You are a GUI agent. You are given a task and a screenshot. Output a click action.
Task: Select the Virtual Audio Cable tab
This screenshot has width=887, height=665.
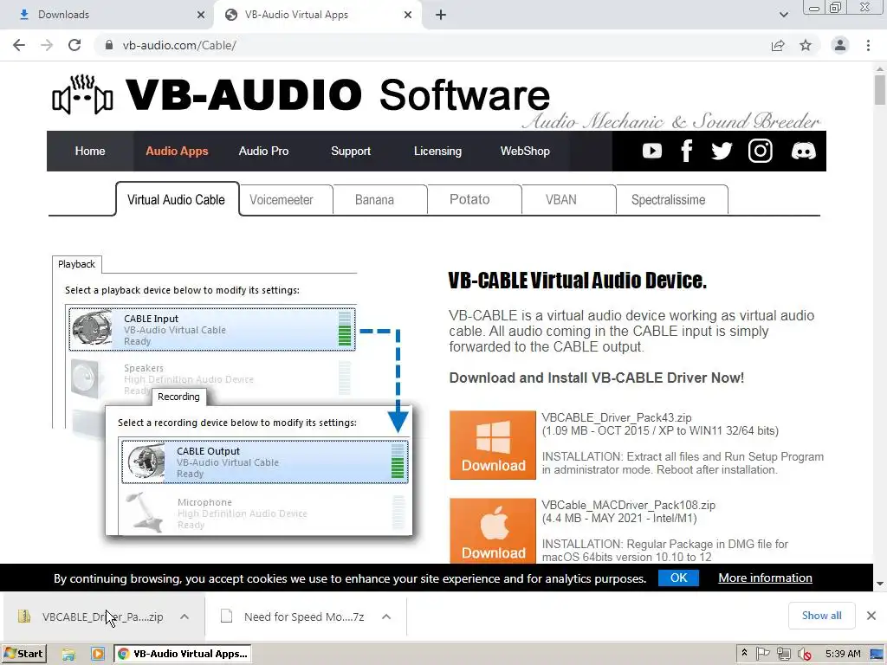(x=177, y=199)
